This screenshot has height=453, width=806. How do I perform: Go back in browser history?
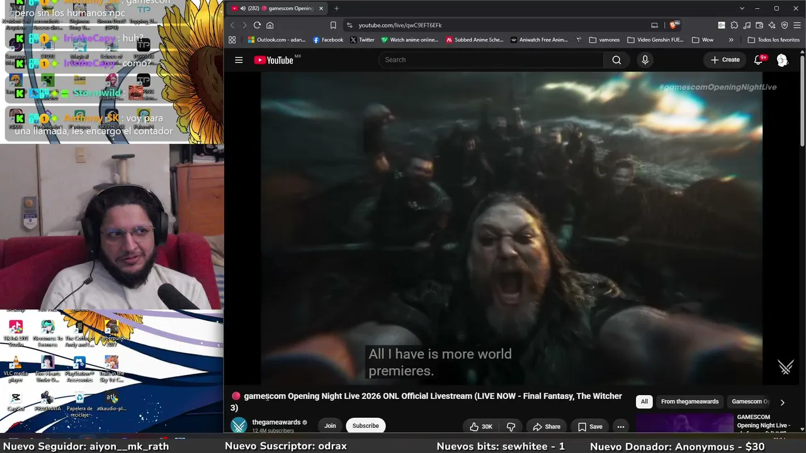(x=232, y=25)
